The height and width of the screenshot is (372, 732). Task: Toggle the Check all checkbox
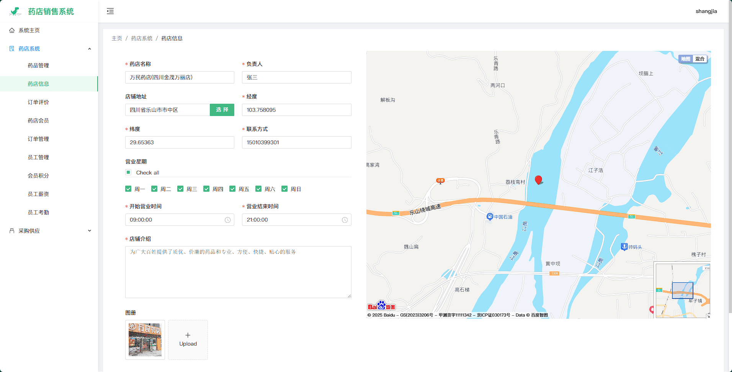[x=129, y=173]
